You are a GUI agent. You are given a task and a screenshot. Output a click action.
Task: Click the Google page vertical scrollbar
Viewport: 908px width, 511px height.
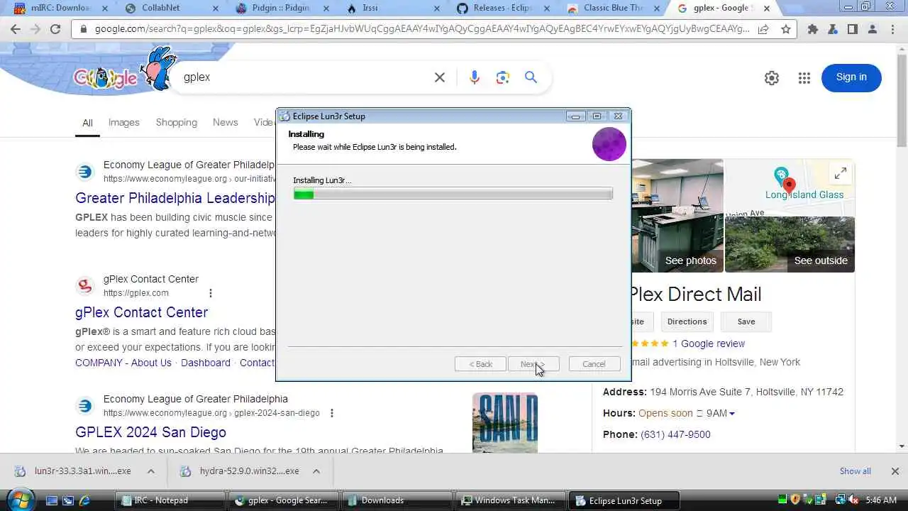(x=902, y=247)
